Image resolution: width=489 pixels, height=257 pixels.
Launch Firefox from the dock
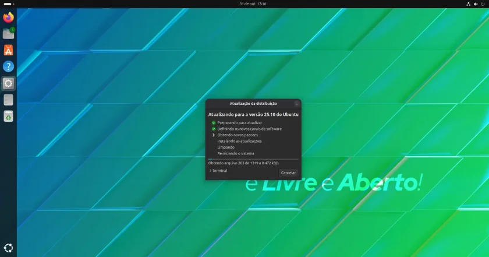click(8, 17)
